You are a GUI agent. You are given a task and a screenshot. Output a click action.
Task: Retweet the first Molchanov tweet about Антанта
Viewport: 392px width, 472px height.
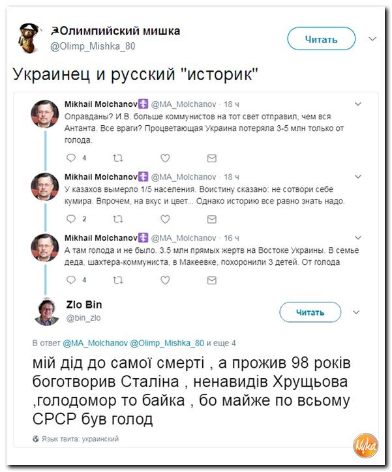pyautogui.click(x=117, y=158)
